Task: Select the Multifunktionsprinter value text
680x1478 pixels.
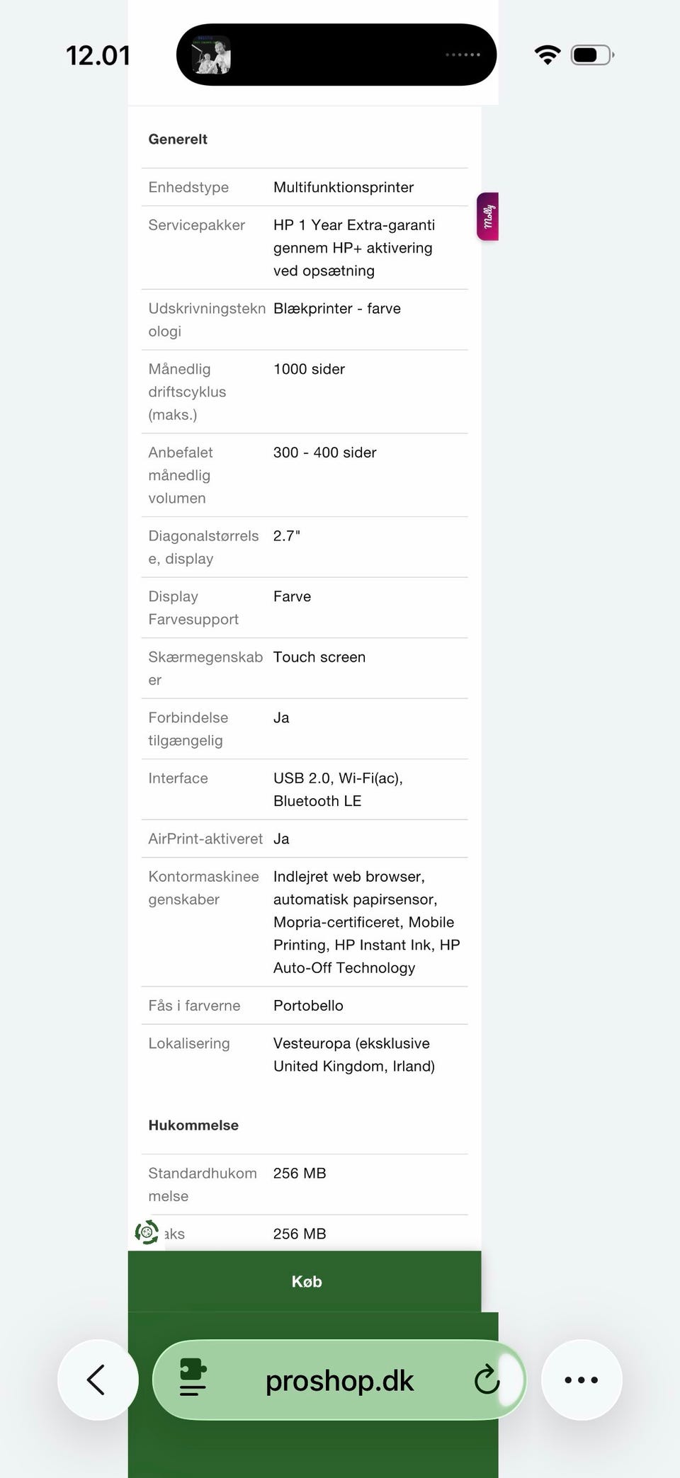Action: [x=344, y=188]
